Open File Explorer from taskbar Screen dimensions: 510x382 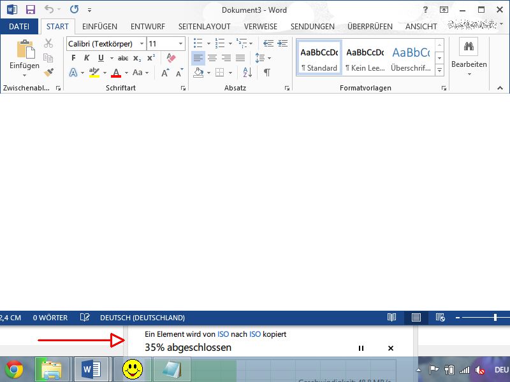tap(52, 369)
